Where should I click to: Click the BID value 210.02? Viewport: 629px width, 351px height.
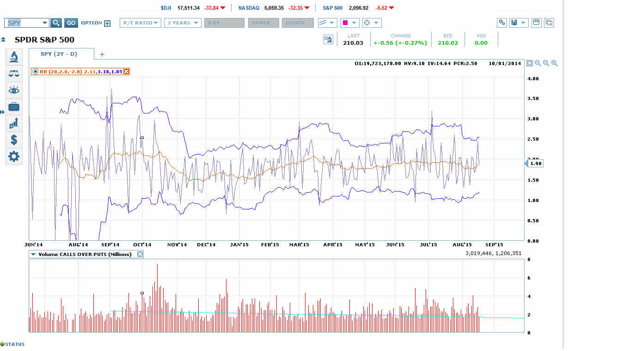[447, 43]
